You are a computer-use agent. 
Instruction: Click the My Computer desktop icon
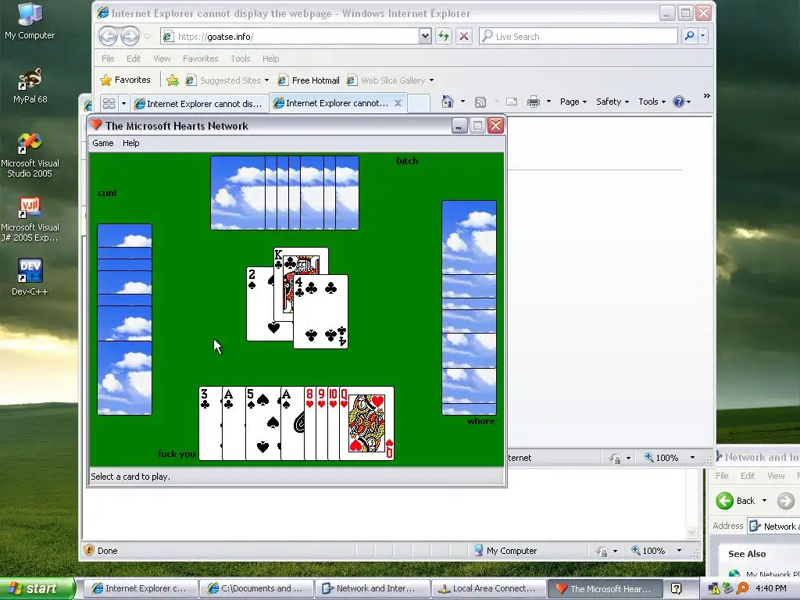(x=30, y=21)
